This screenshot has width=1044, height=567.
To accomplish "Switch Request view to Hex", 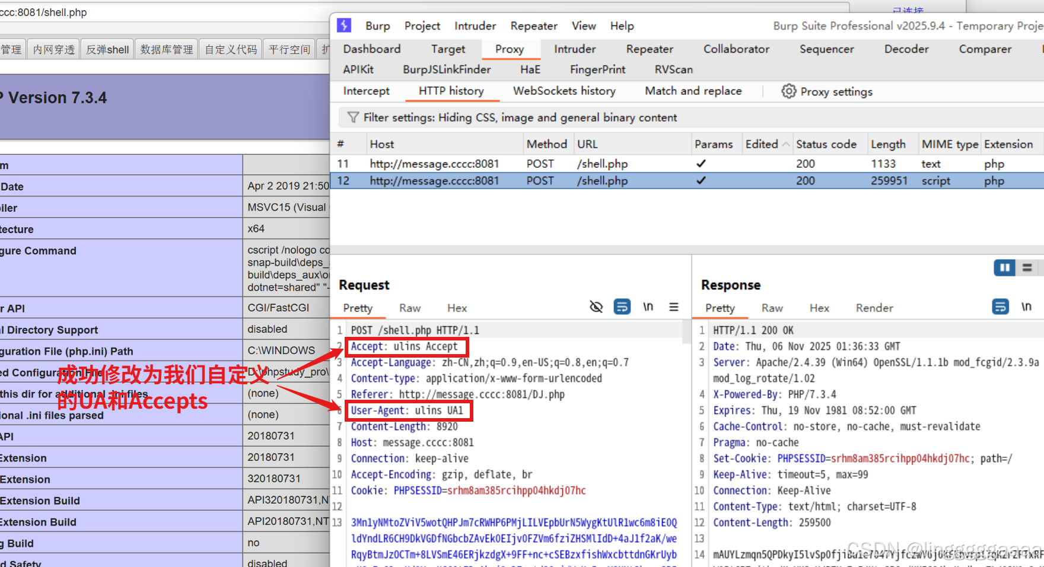I will [x=457, y=308].
